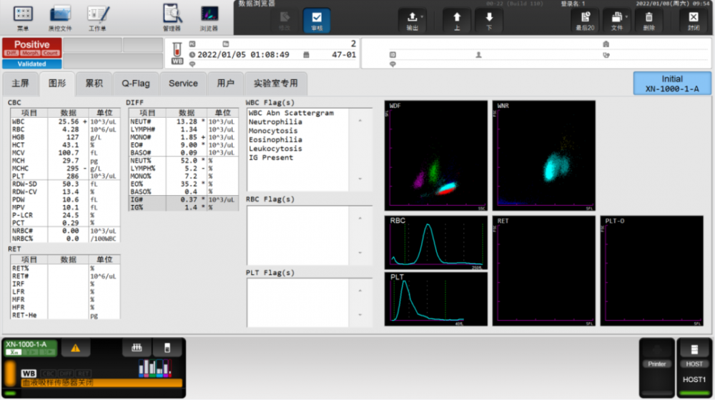Open the 菜单 (Menu) icon

point(23,17)
